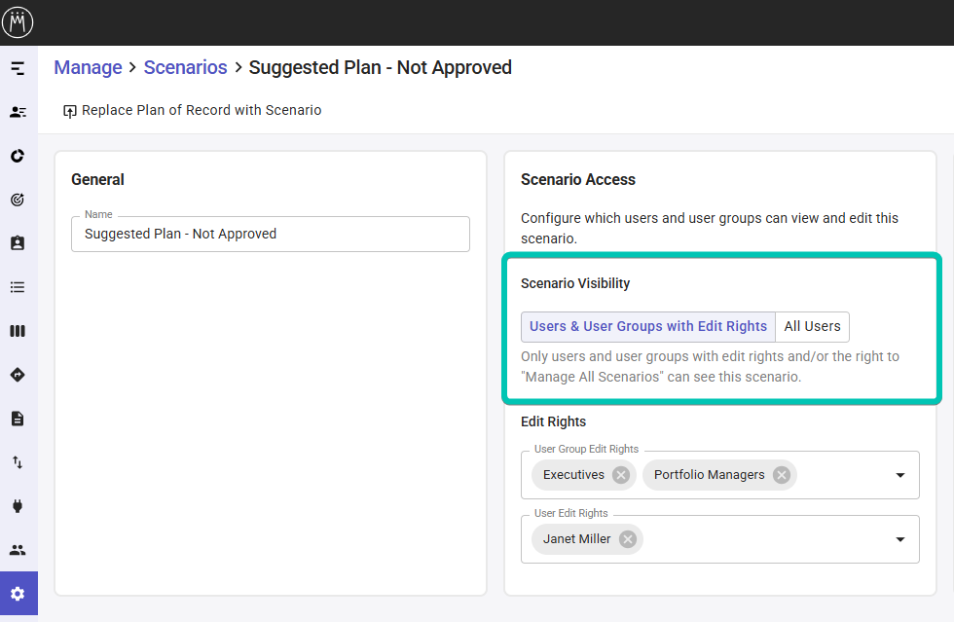Remove Janet Miller from user edit rights
Image resolution: width=954 pixels, height=622 pixels.
click(x=628, y=539)
